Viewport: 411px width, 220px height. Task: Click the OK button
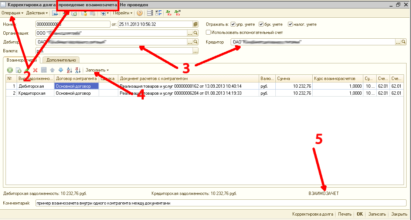[x=360, y=214]
